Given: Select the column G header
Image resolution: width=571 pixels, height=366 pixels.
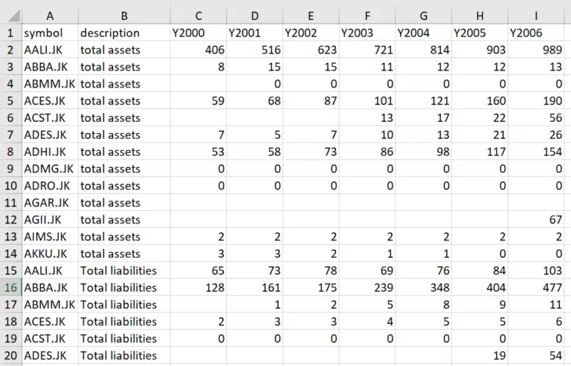Looking at the screenshot, I should tap(423, 16).
